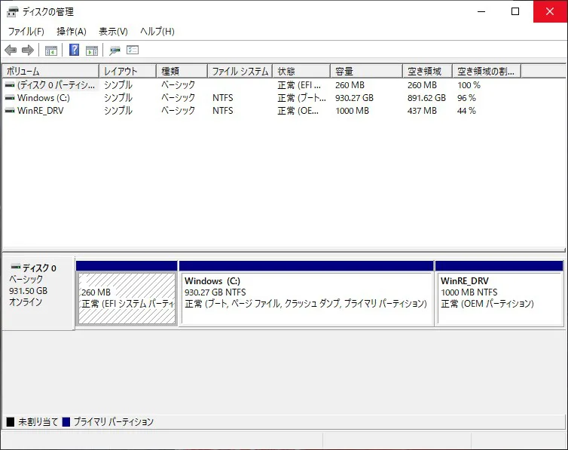Image resolution: width=568 pixels, height=450 pixels.
Task: Sort by the ボリューム column header
Action: point(50,71)
